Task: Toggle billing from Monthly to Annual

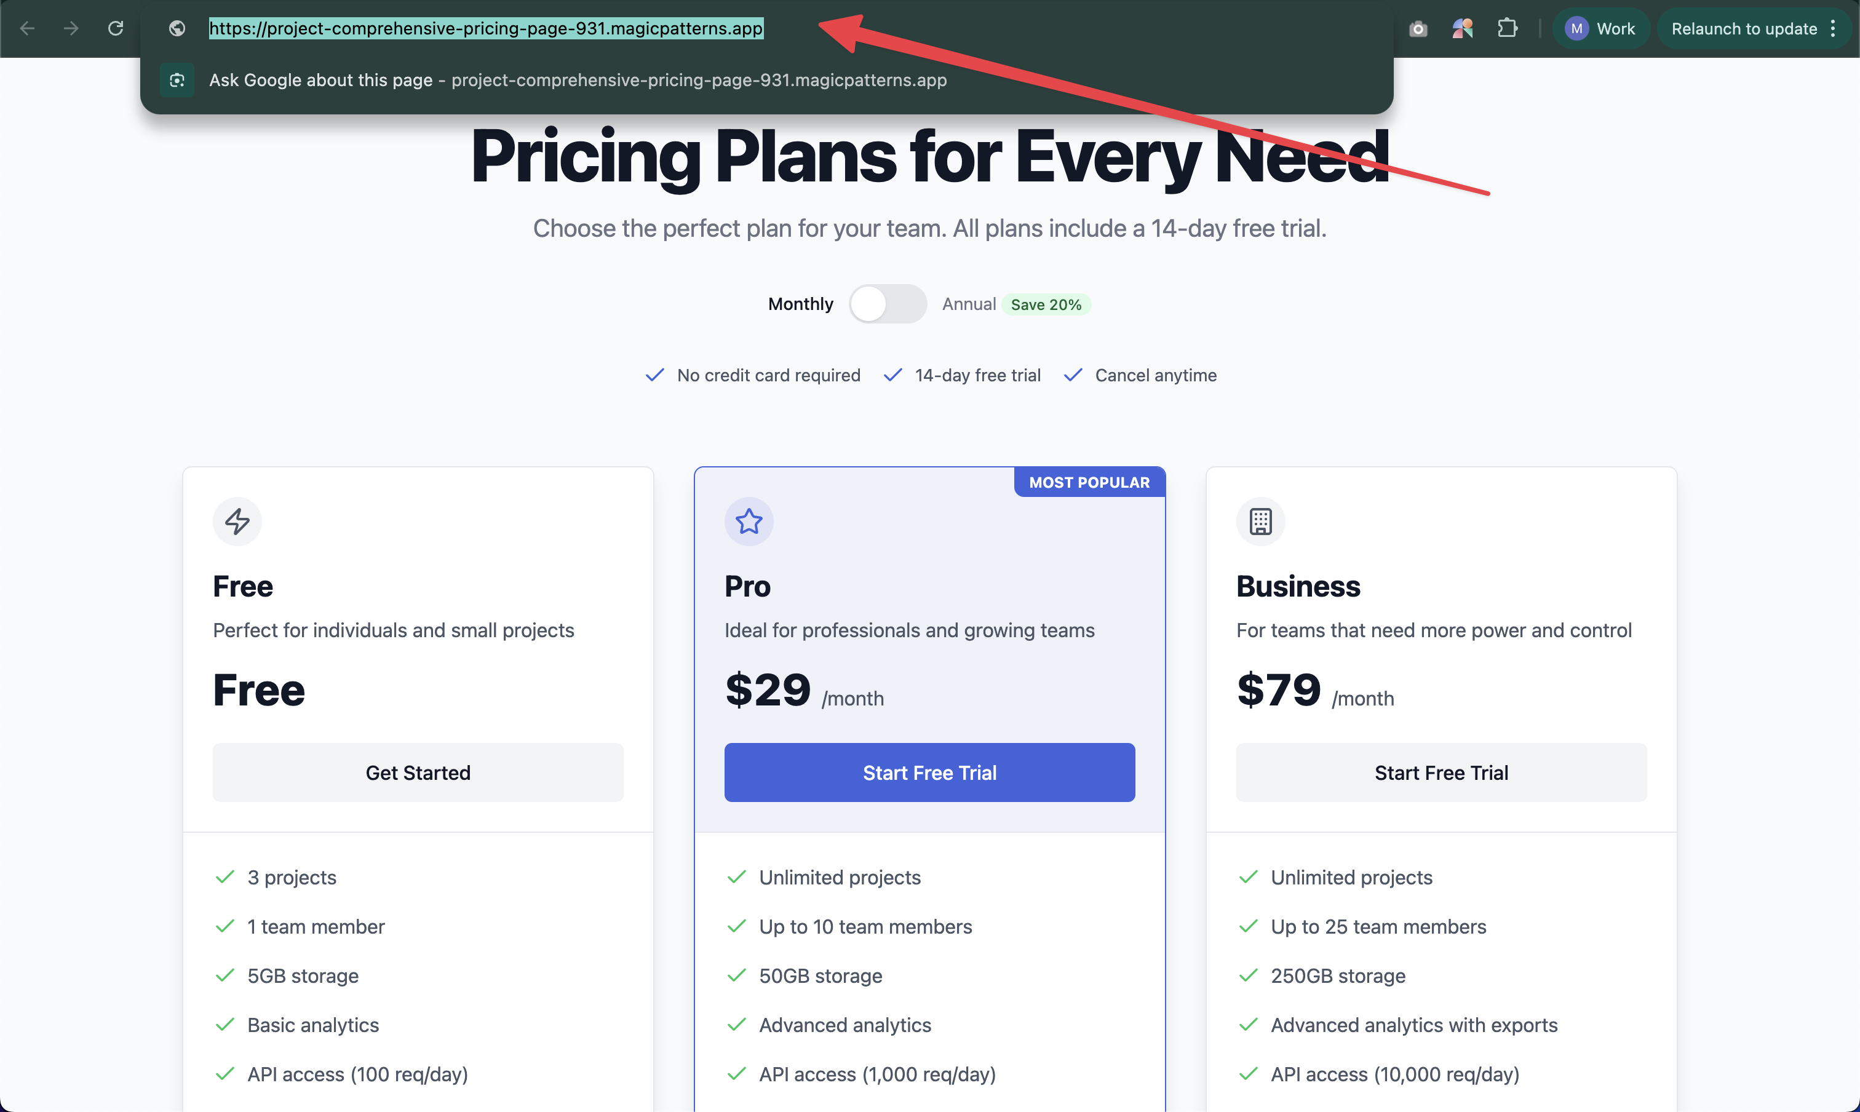Action: (888, 304)
